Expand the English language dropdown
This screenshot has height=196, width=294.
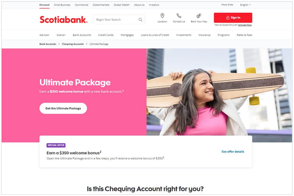tap(245, 5)
